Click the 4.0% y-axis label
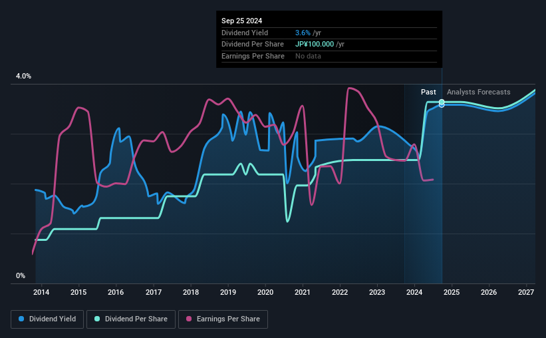 23,76
